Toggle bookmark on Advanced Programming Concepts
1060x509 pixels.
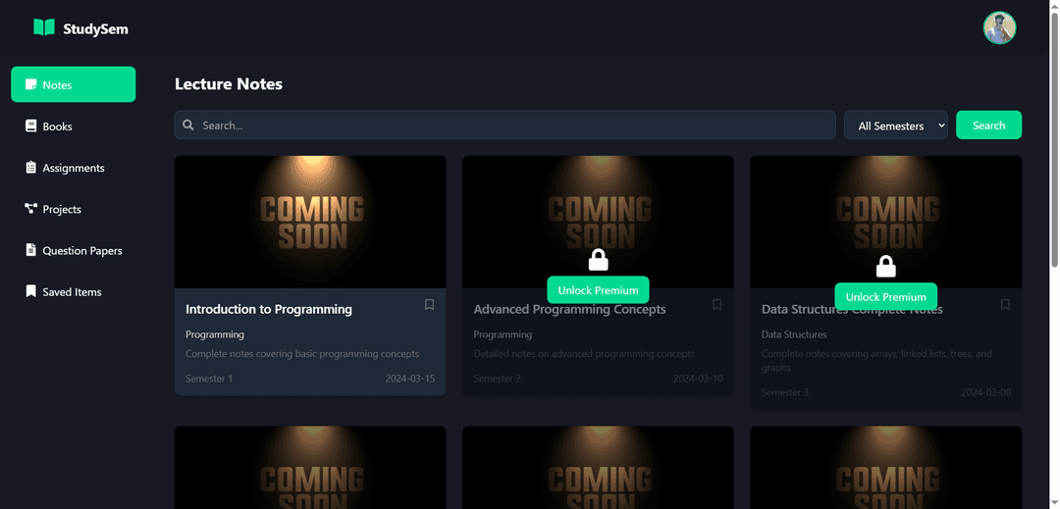tap(716, 305)
